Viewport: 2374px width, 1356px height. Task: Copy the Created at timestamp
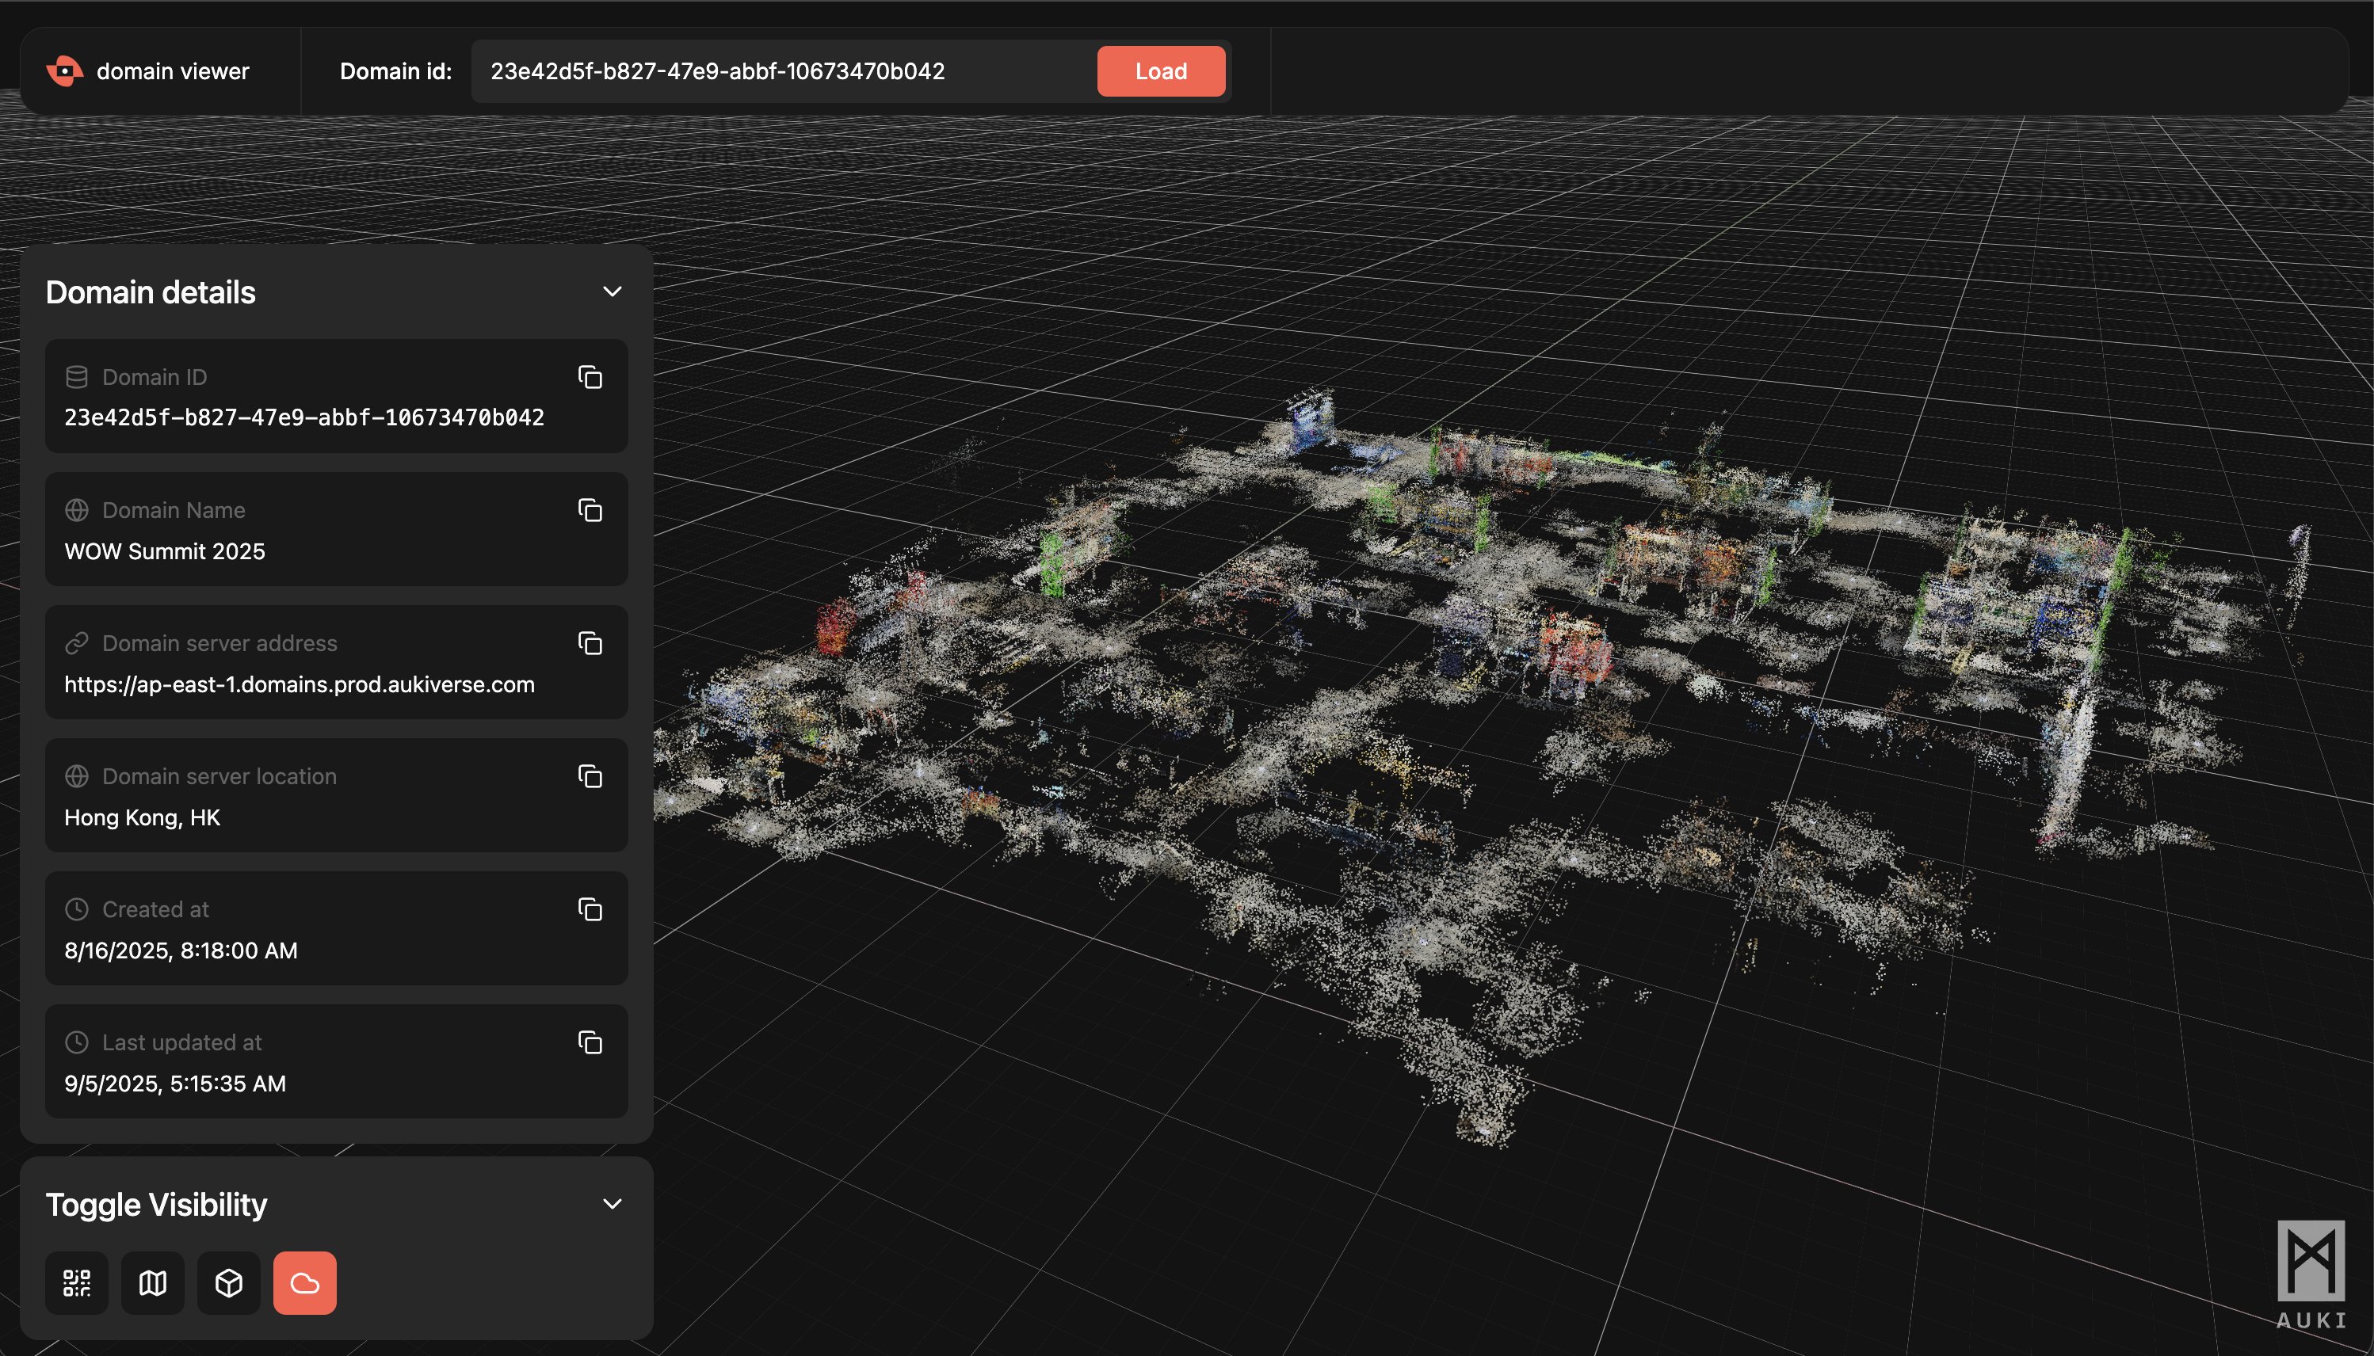[x=590, y=910]
